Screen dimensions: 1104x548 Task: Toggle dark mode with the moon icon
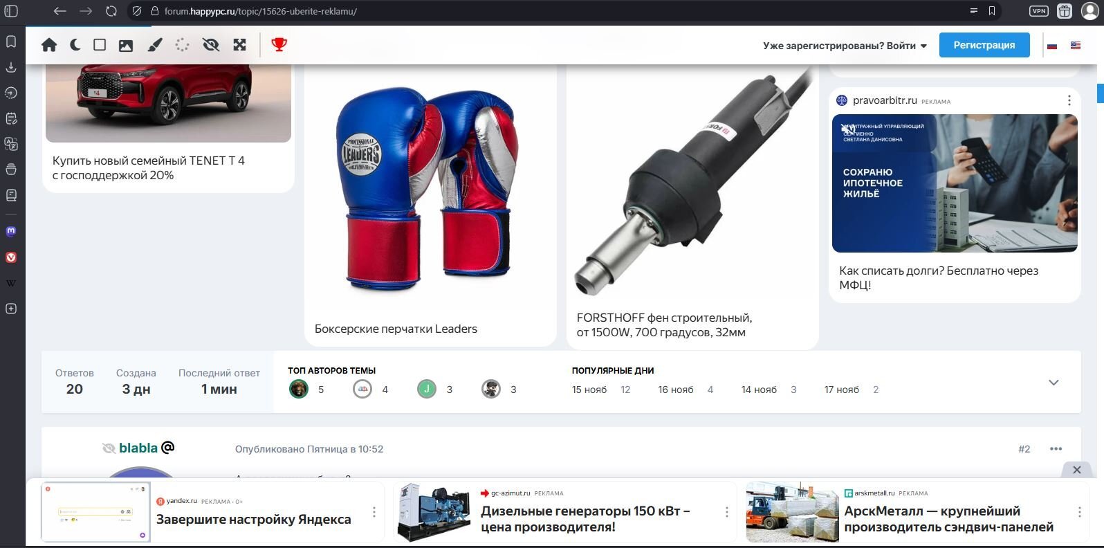75,45
